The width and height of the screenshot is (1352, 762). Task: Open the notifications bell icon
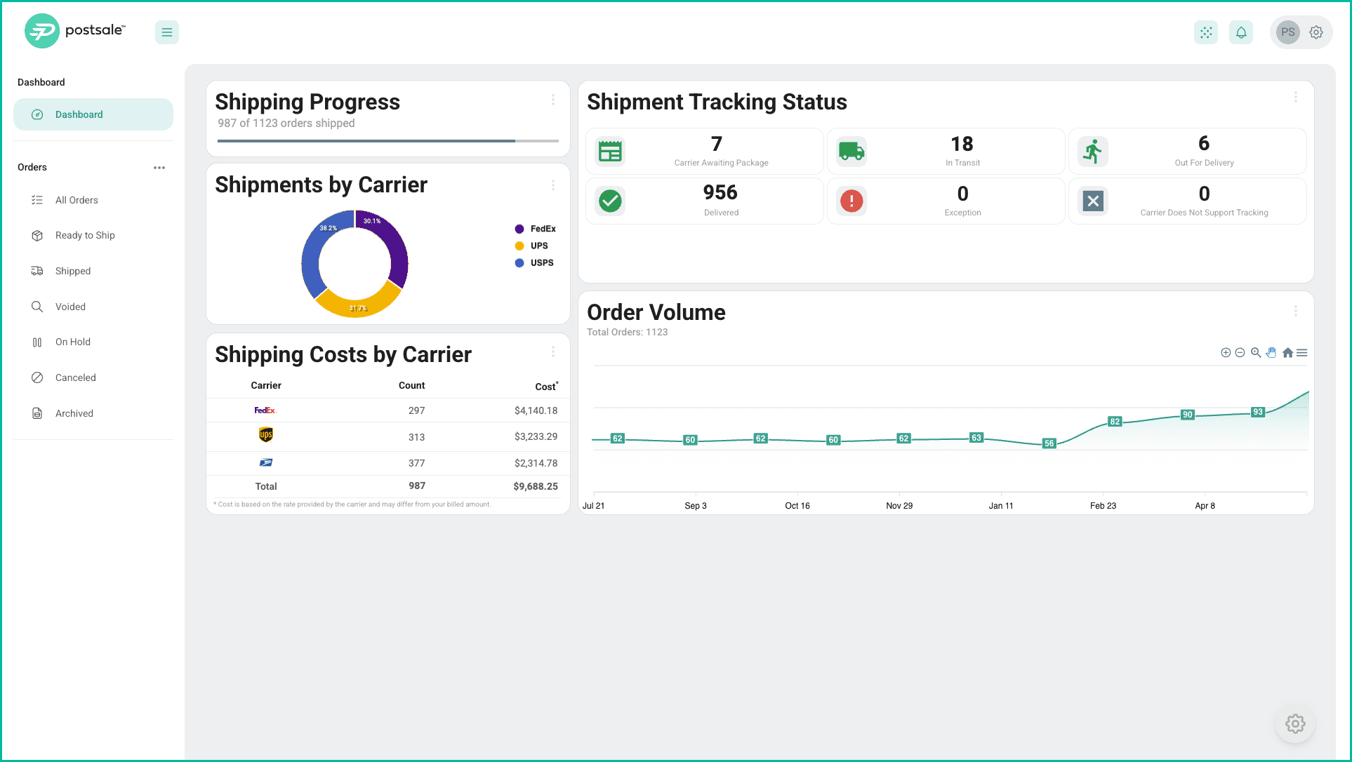pos(1241,32)
